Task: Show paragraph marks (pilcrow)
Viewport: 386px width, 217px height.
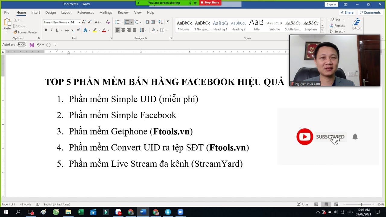Action: tap(168, 22)
